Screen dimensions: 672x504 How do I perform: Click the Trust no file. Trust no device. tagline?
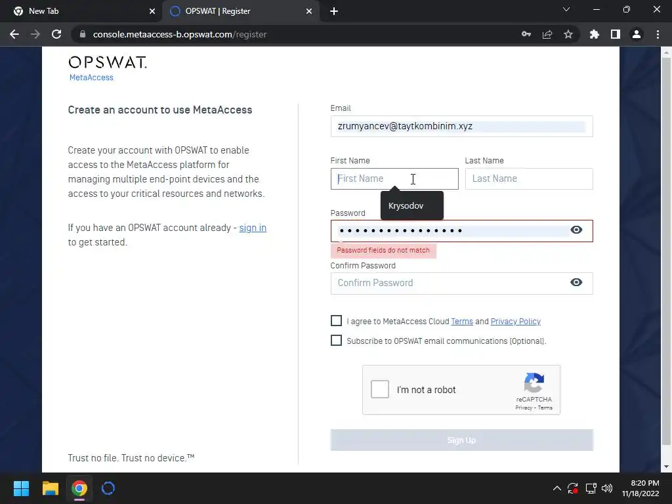[131, 458]
